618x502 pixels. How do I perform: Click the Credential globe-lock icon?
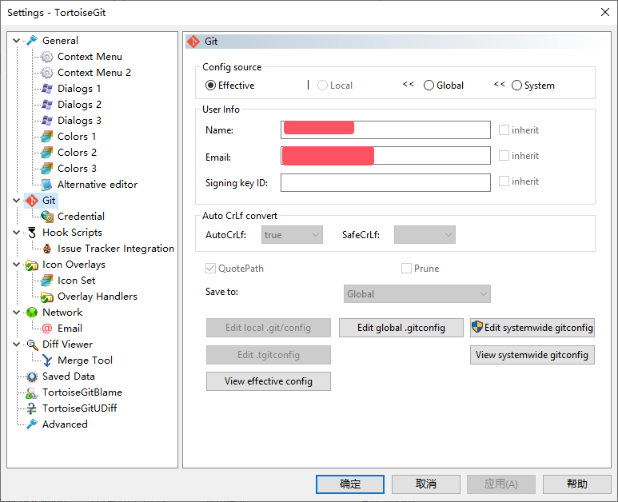click(47, 217)
